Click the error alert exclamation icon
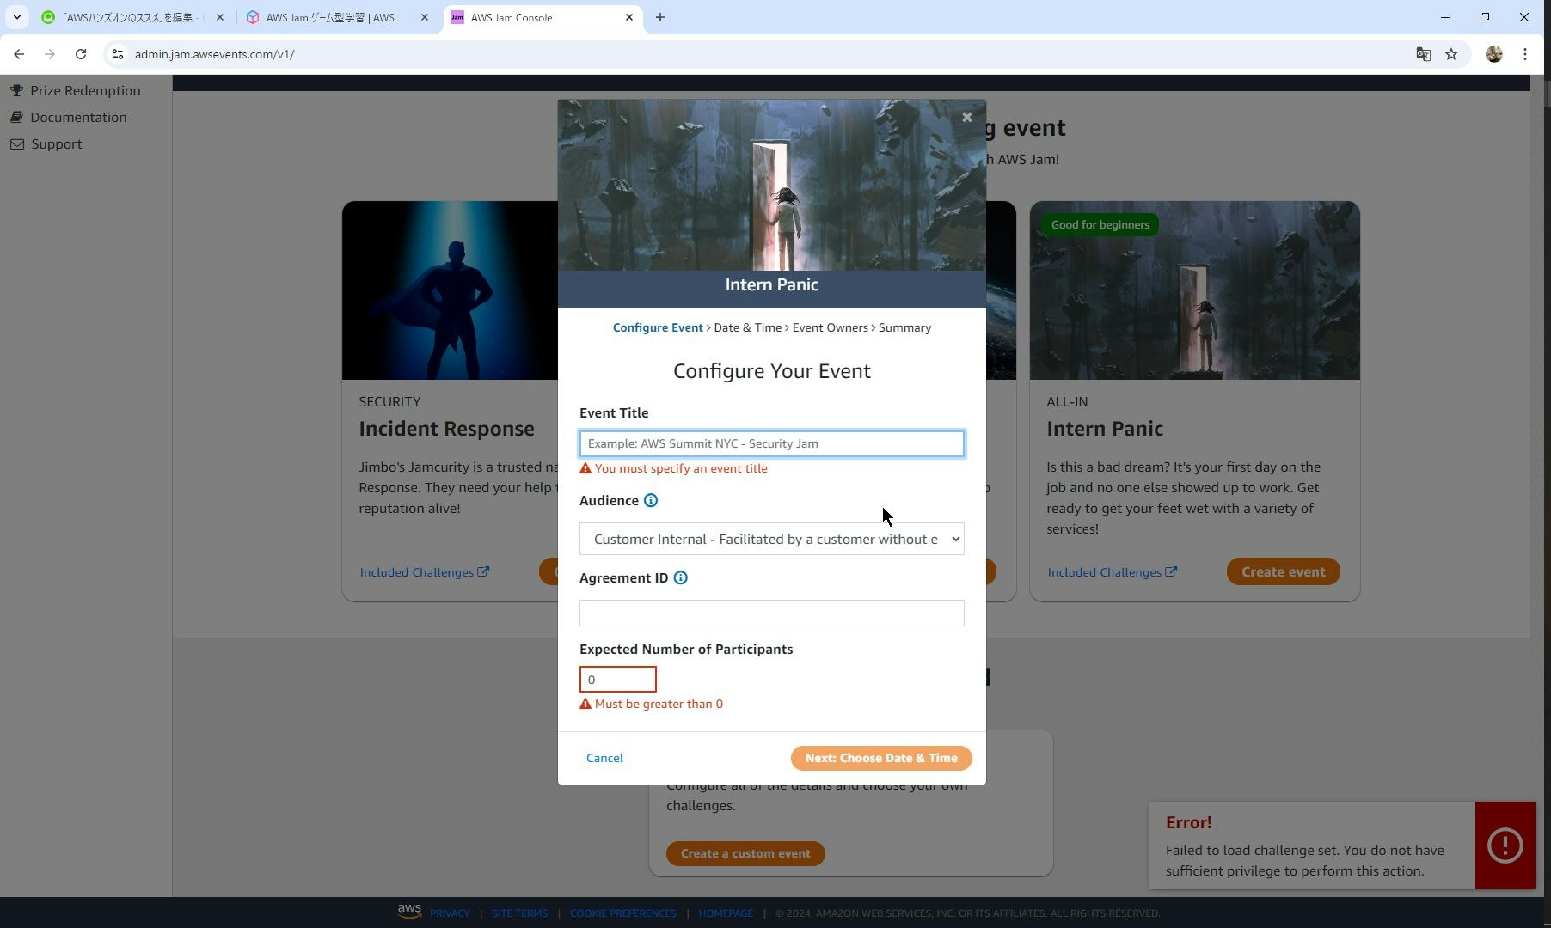1551x928 pixels. coord(1505,846)
